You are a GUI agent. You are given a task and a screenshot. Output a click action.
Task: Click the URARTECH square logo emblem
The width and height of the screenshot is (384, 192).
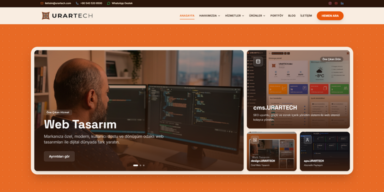(x=45, y=15)
